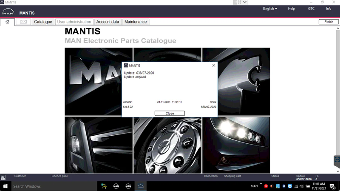Click the window title bar MANTIS icon
The image size is (340, 191).
[2, 2]
